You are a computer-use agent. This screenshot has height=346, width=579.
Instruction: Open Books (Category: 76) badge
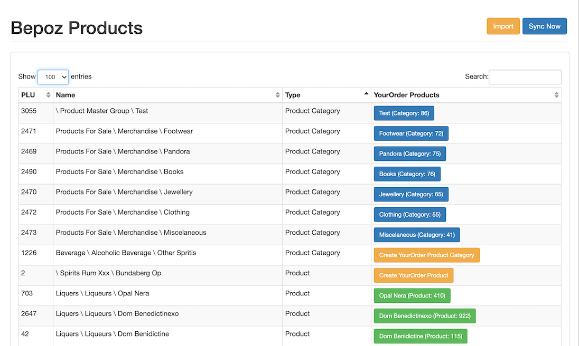[407, 174]
